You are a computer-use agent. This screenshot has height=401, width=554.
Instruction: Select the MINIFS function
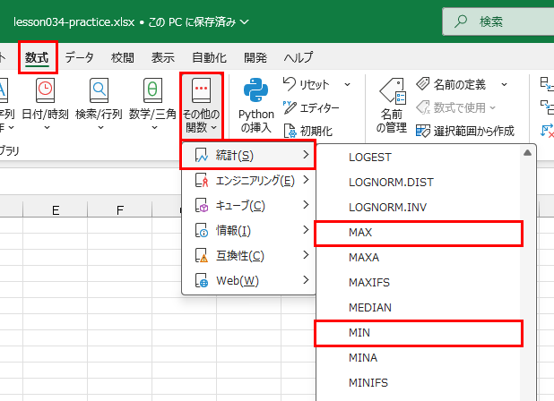coord(419,382)
